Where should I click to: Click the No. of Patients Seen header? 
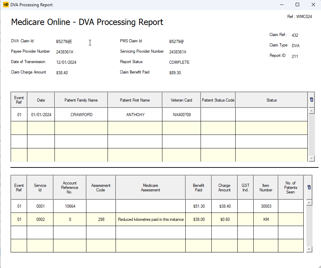[x=291, y=188]
